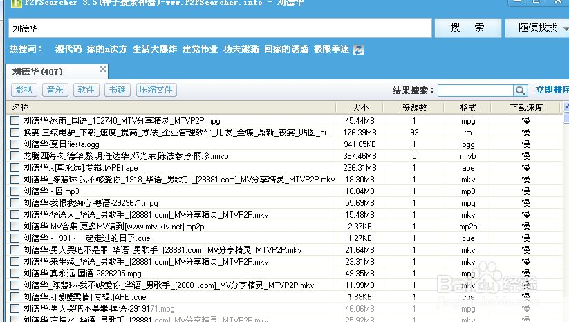Click the magnifier icon in result search

coord(520,91)
